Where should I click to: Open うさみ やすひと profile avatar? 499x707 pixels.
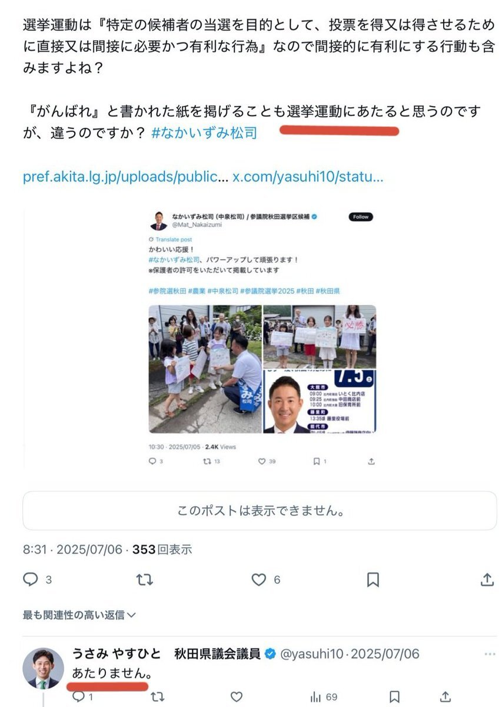44,669
